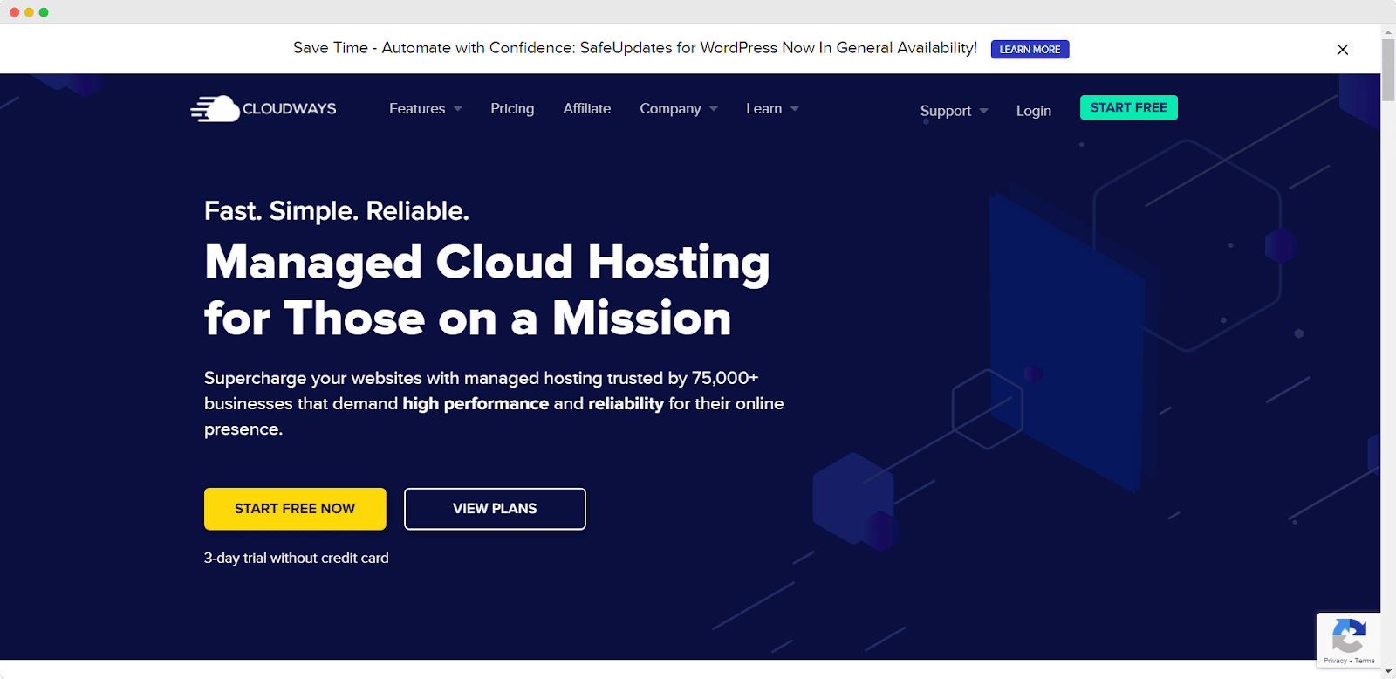The width and height of the screenshot is (1396, 679).
Task: Click the green START FREE button
Action: [x=1129, y=107]
